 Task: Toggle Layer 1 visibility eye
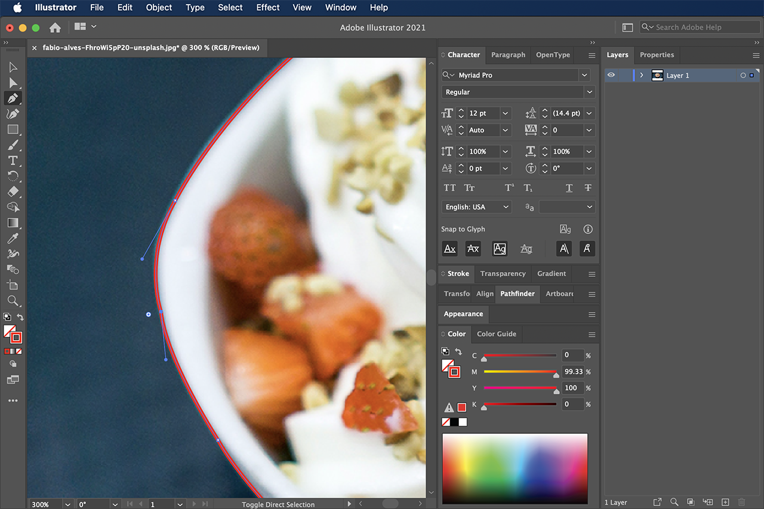click(x=611, y=75)
